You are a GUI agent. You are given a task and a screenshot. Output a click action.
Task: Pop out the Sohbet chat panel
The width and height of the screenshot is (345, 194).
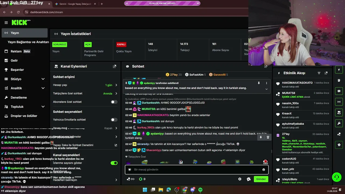[266, 66]
